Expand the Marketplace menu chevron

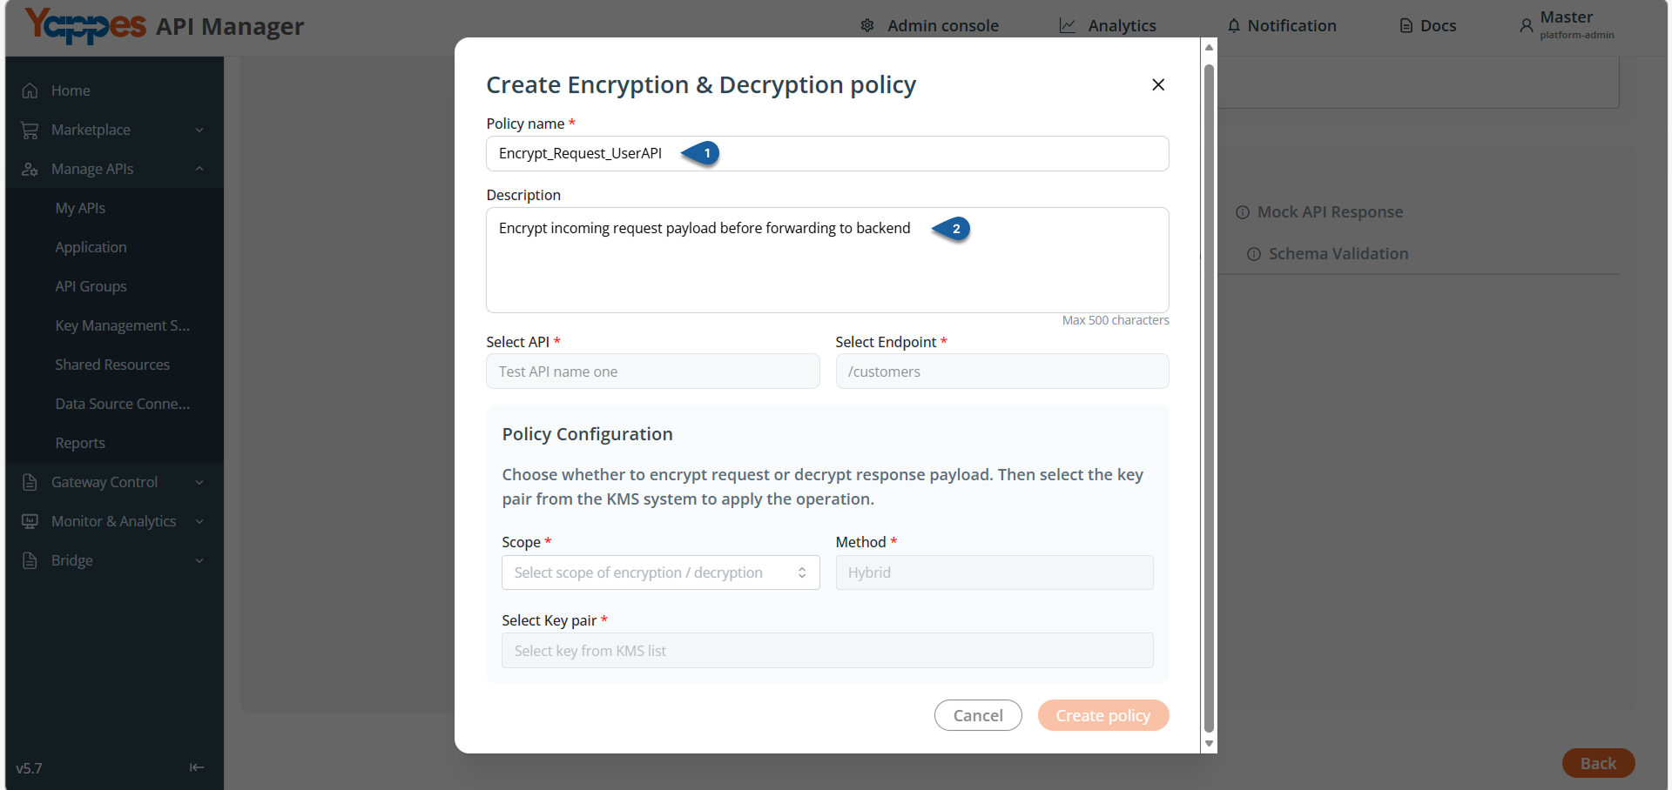(x=199, y=130)
